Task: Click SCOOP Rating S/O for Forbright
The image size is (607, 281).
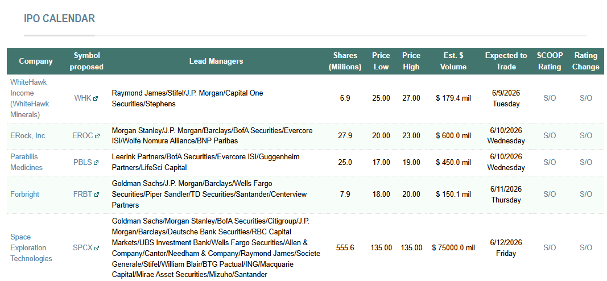Action: point(550,195)
